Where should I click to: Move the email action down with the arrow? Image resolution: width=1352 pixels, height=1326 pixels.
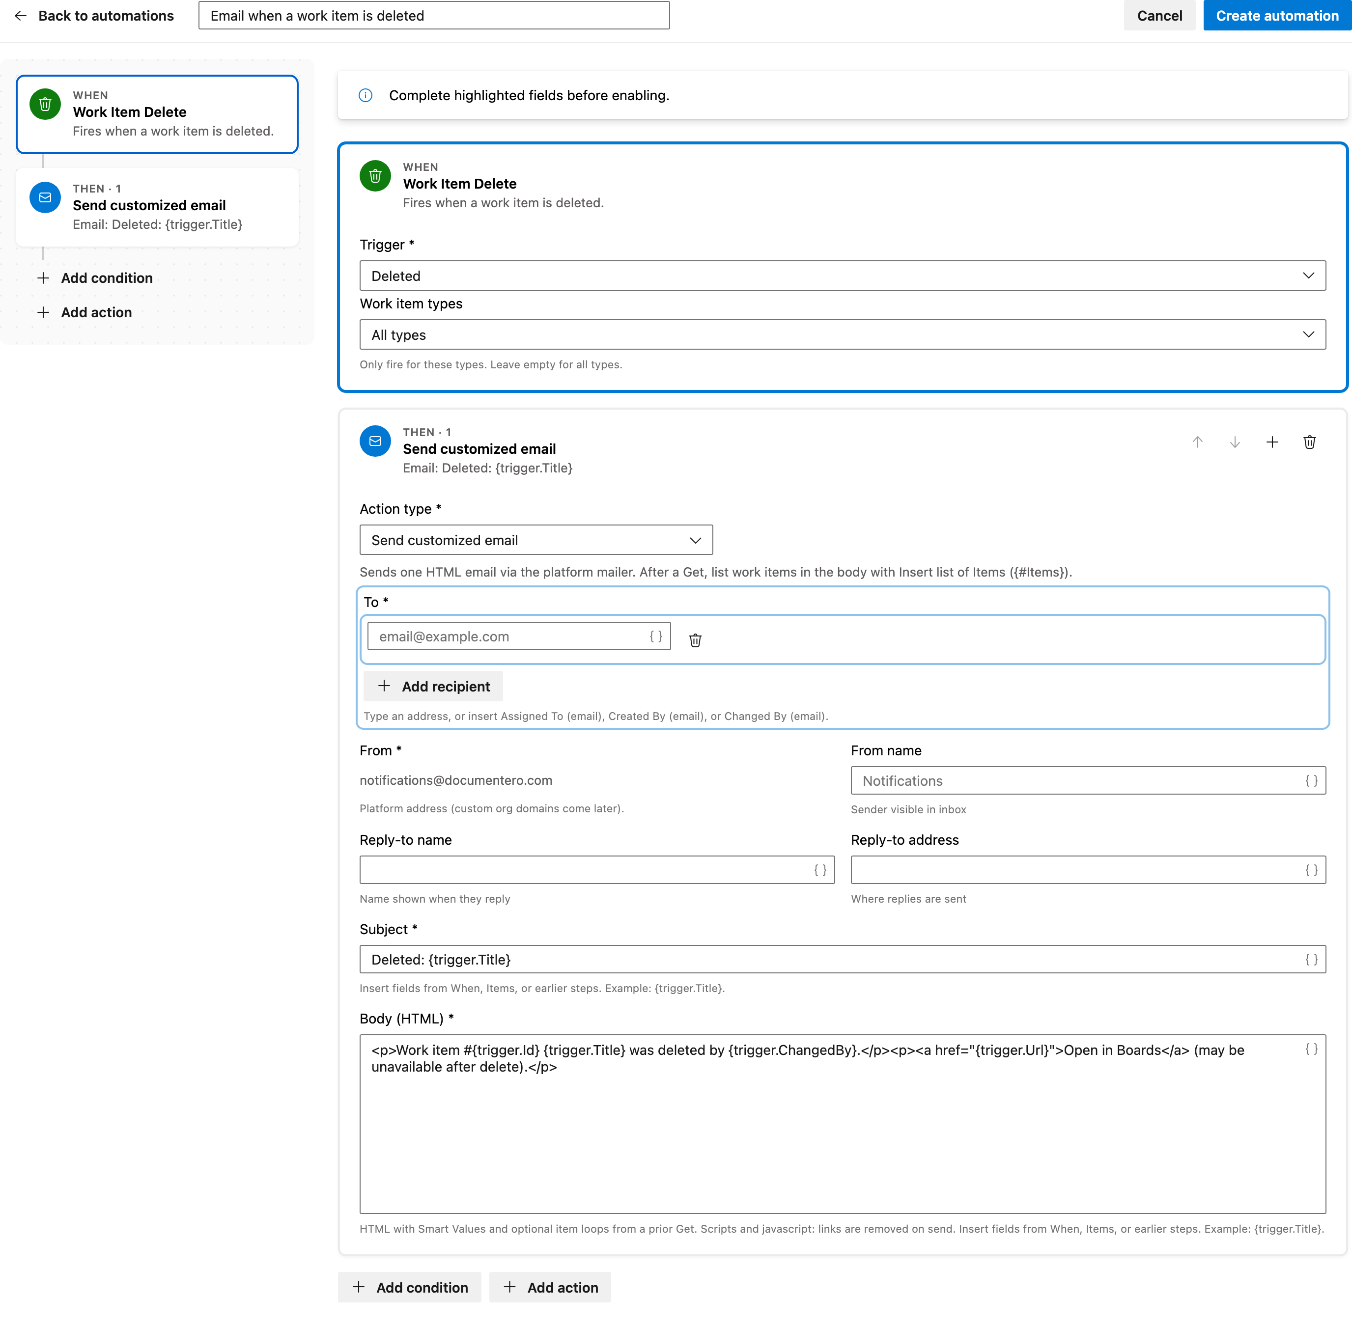click(1235, 442)
